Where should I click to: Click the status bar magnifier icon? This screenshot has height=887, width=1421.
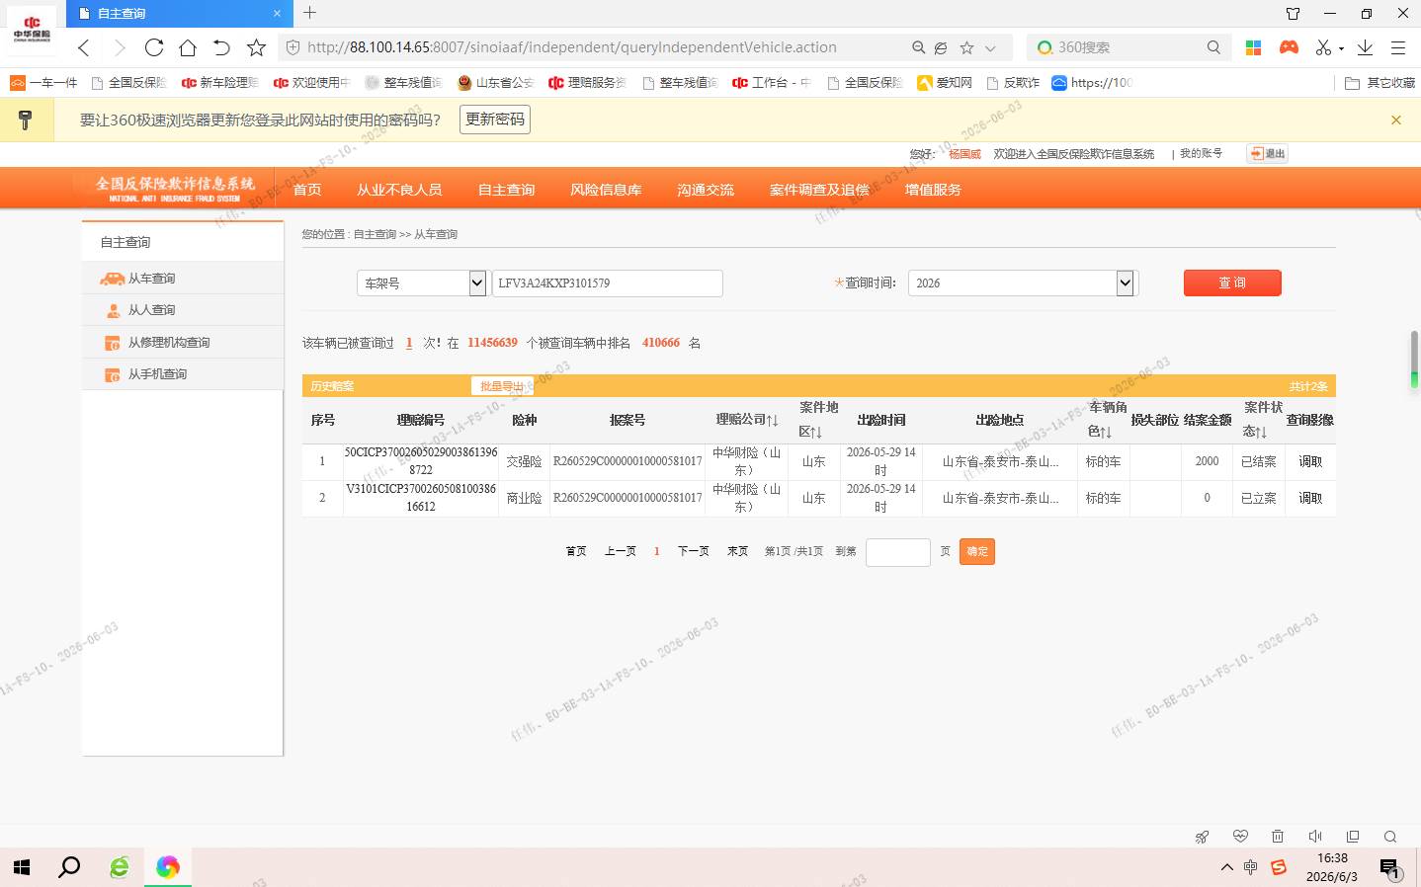click(x=1390, y=837)
